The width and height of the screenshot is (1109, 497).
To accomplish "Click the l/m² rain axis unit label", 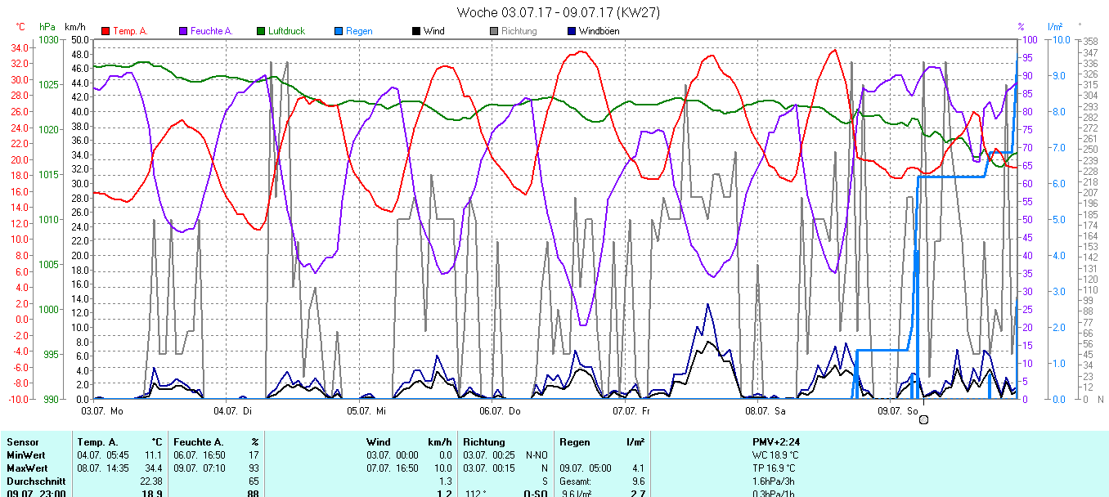I will coord(1054,27).
